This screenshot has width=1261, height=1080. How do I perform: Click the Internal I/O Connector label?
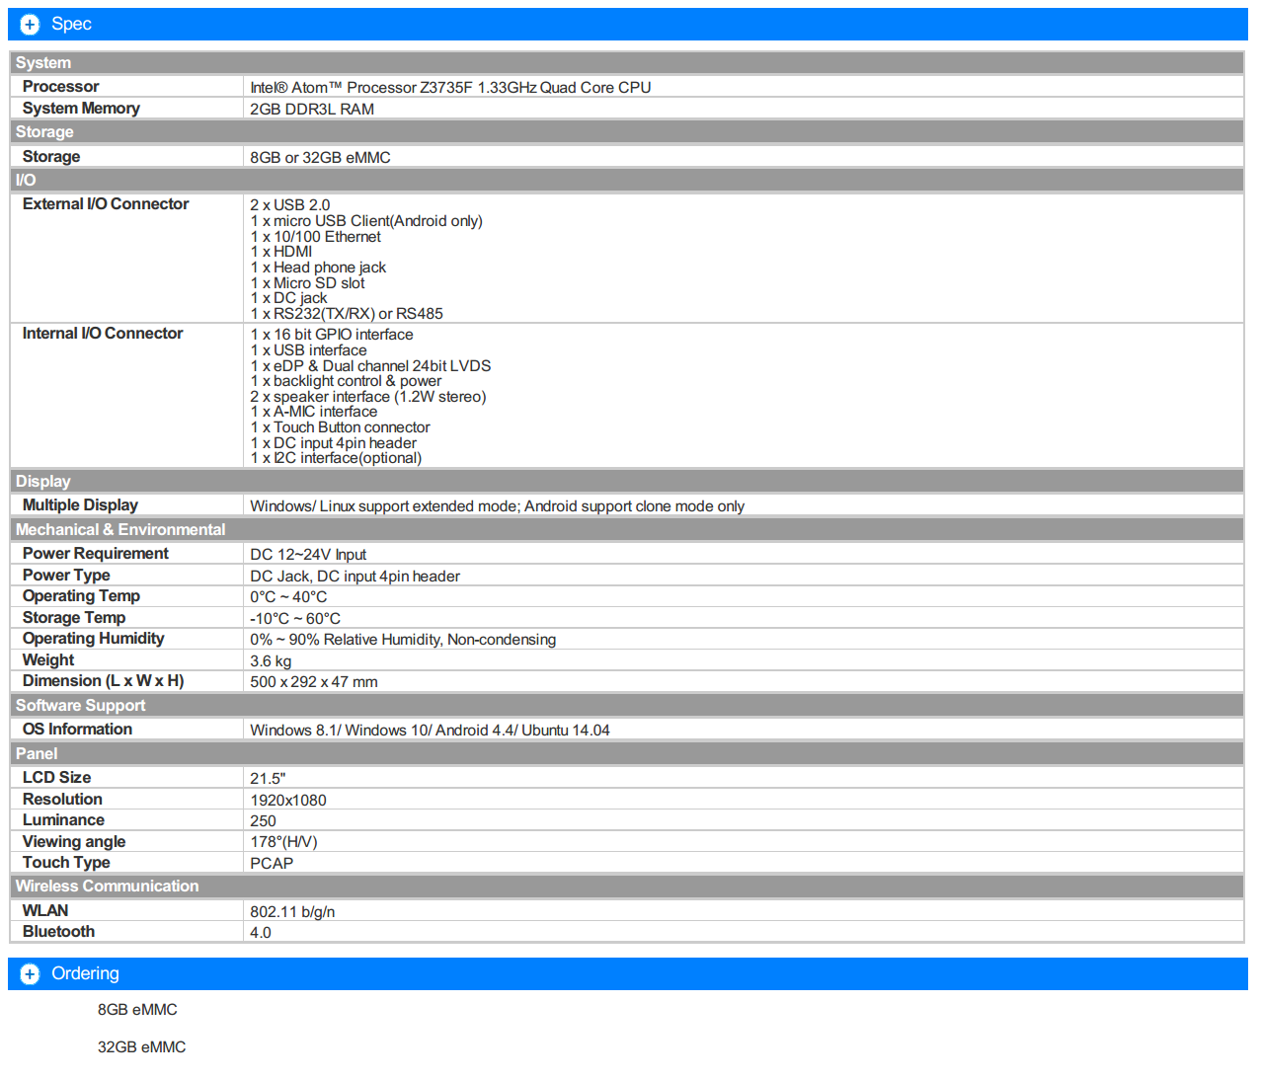coord(103,334)
